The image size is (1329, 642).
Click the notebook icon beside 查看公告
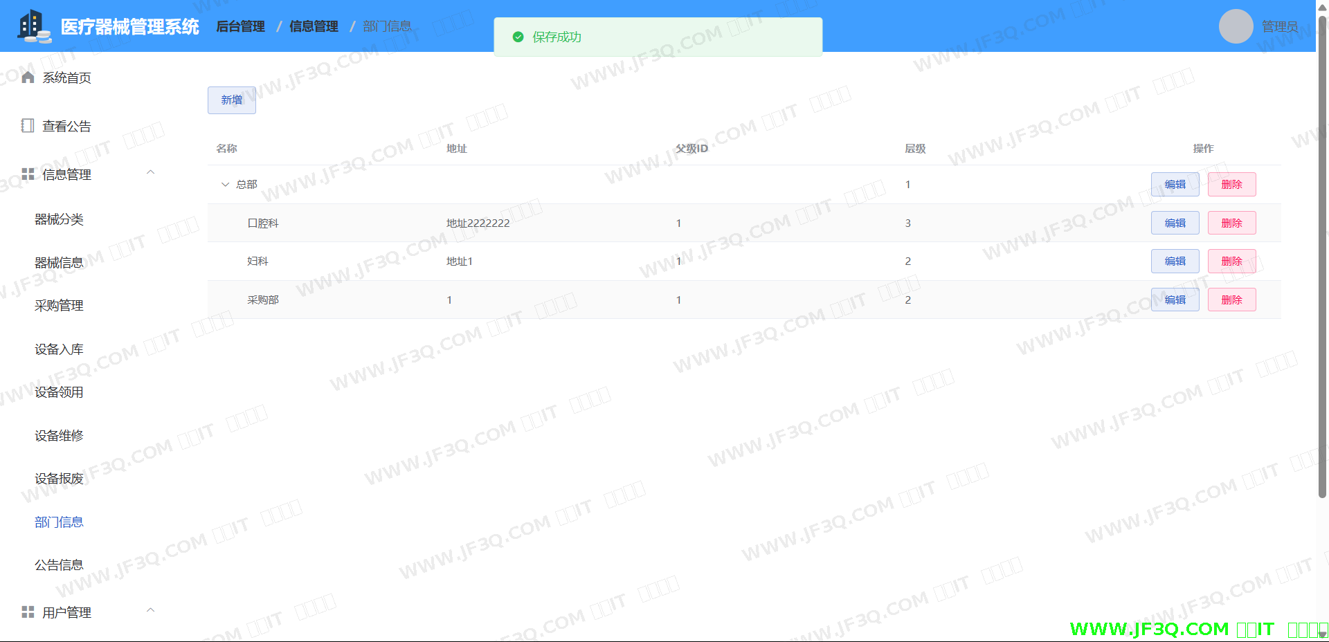(28, 126)
